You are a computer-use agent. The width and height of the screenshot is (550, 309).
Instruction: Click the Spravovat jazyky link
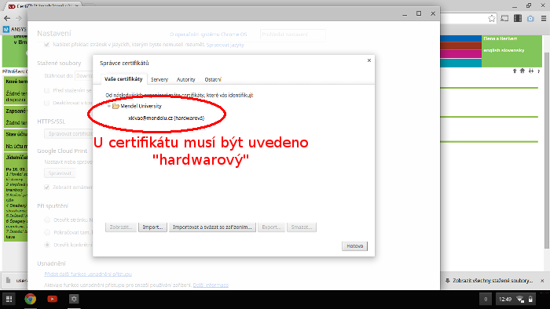coord(225,45)
